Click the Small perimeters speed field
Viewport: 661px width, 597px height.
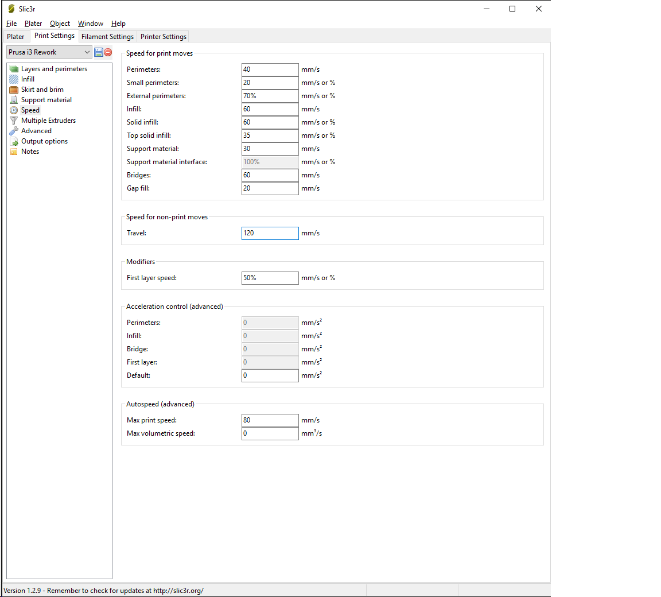[270, 83]
